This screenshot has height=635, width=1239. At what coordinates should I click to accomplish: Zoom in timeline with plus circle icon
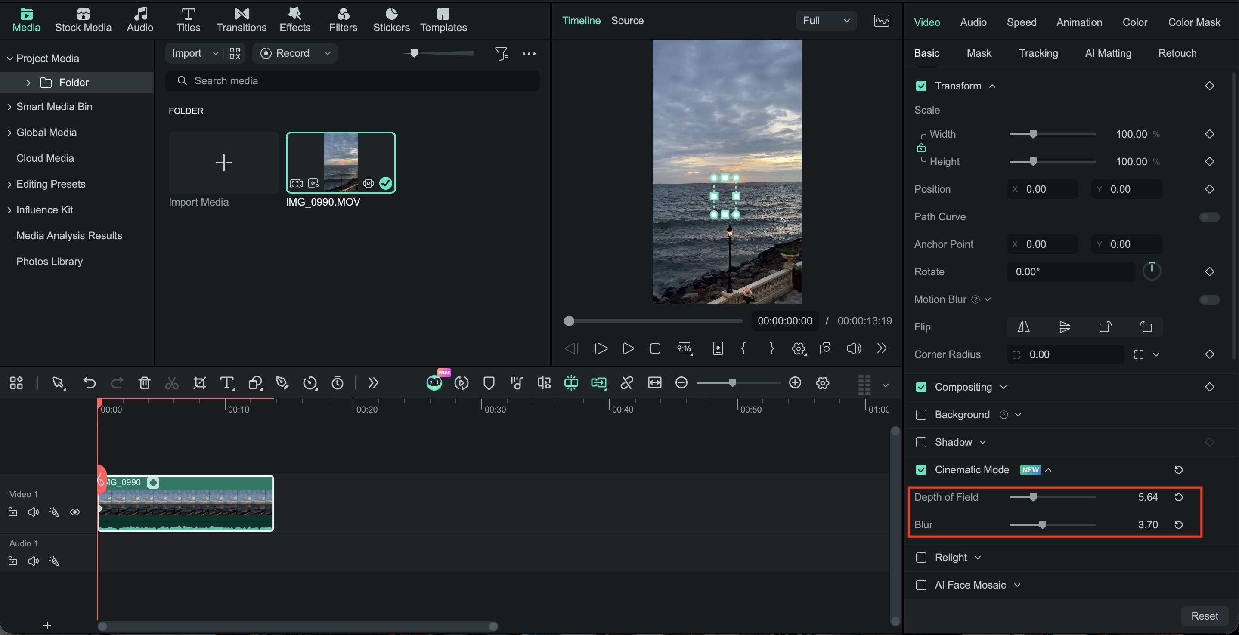tap(795, 382)
